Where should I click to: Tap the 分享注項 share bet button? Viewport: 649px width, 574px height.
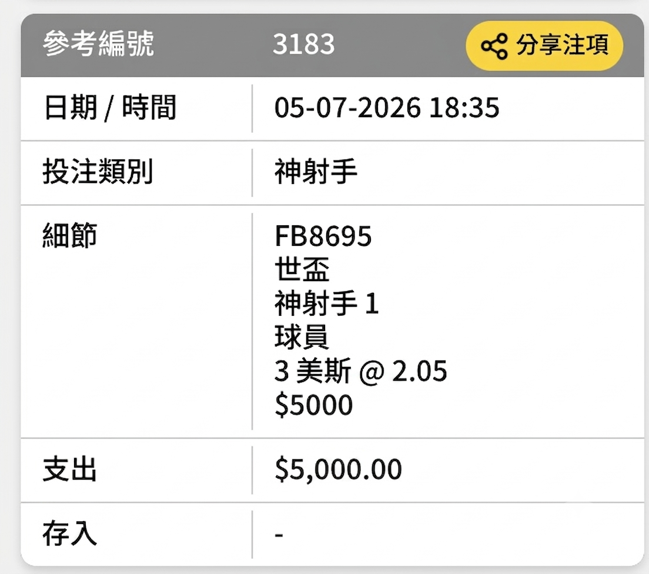pos(544,45)
